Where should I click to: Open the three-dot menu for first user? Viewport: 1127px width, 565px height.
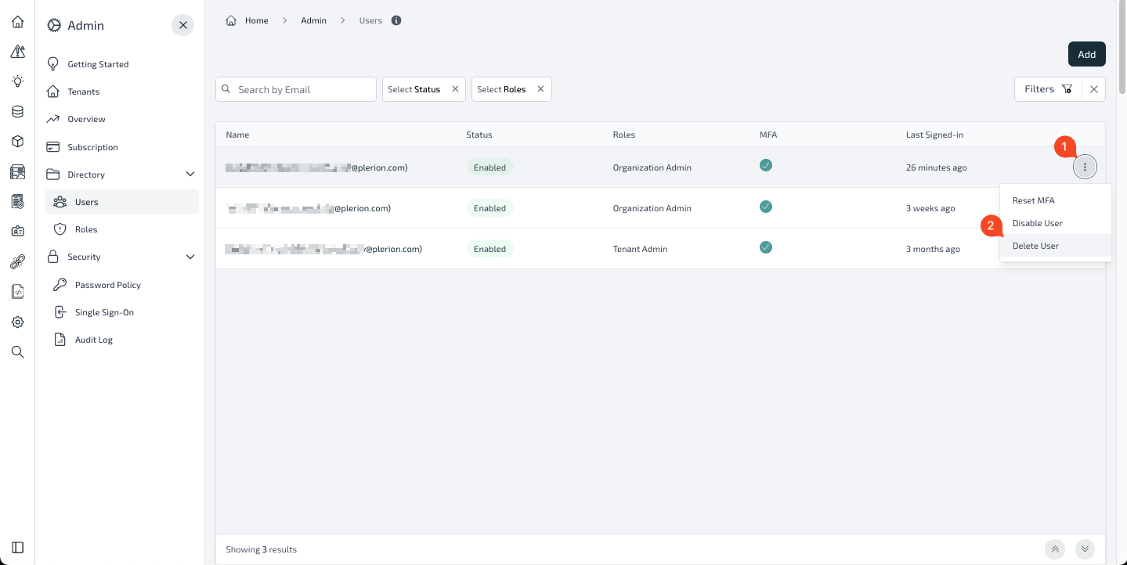1085,167
